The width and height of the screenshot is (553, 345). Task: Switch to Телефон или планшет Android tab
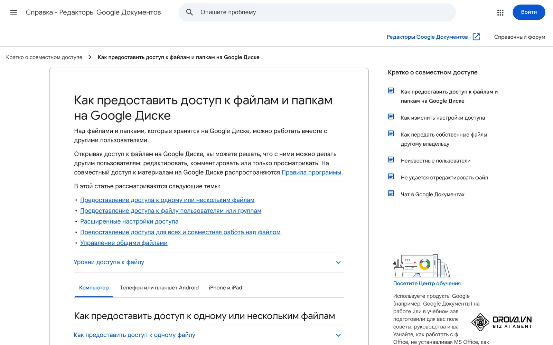[159, 288]
